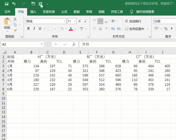Select top align icon
This screenshot has height=140, width=176.
click(95, 21)
